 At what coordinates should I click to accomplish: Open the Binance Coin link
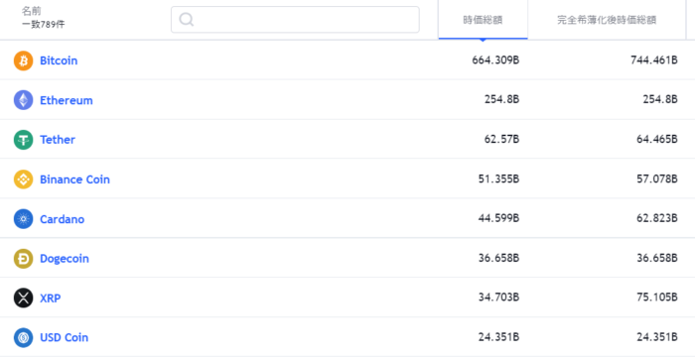coord(74,179)
